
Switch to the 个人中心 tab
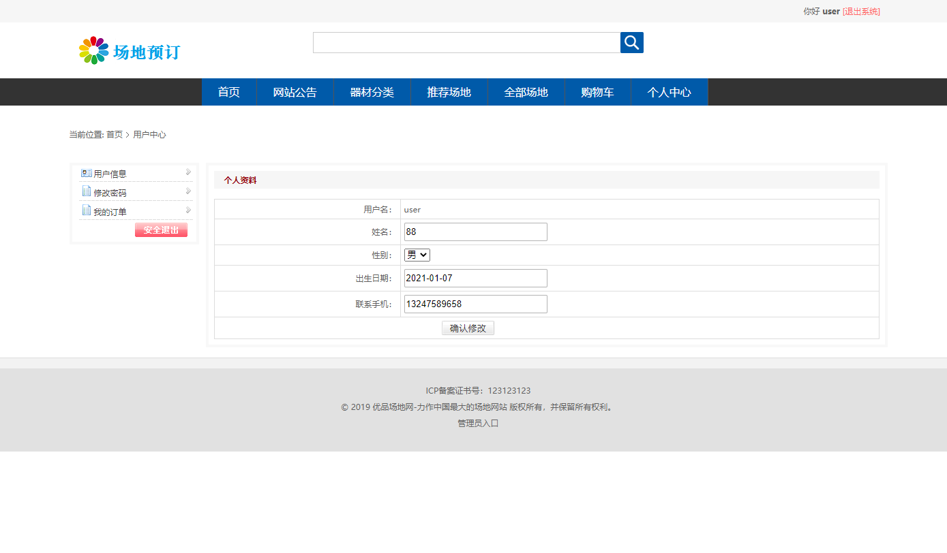click(669, 92)
